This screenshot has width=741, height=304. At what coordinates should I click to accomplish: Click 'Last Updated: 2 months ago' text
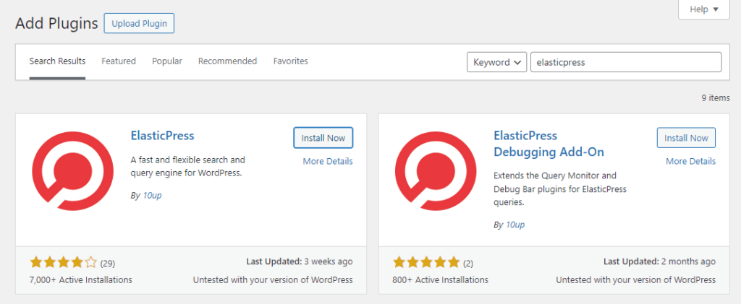[x=660, y=261]
